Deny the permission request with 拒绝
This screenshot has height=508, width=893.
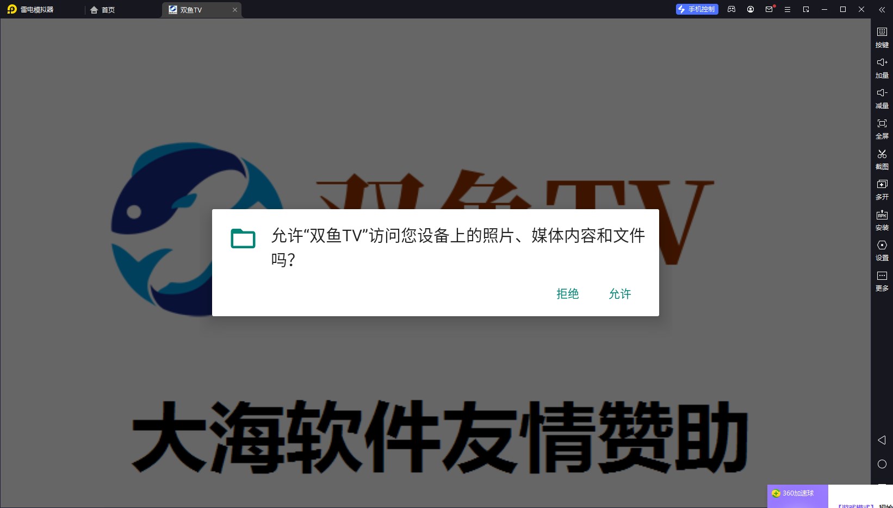(x=567, y=294)
